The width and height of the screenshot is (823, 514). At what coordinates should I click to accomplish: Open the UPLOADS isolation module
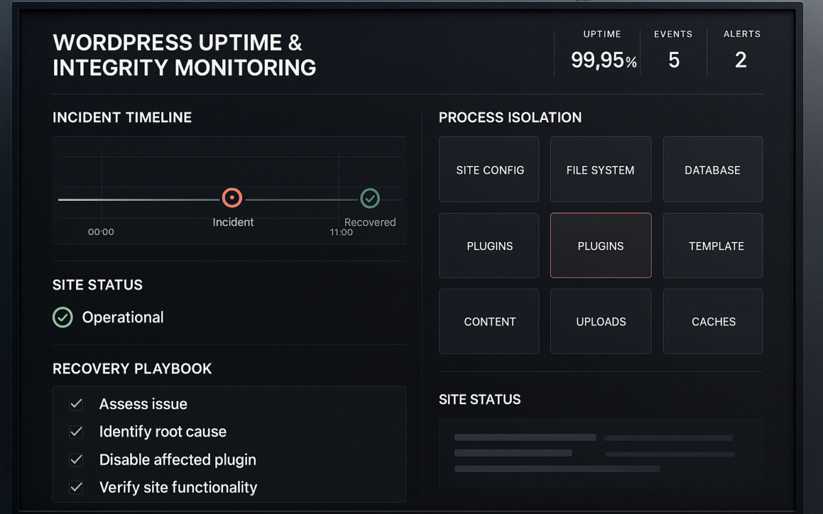[x=600, y=321]
